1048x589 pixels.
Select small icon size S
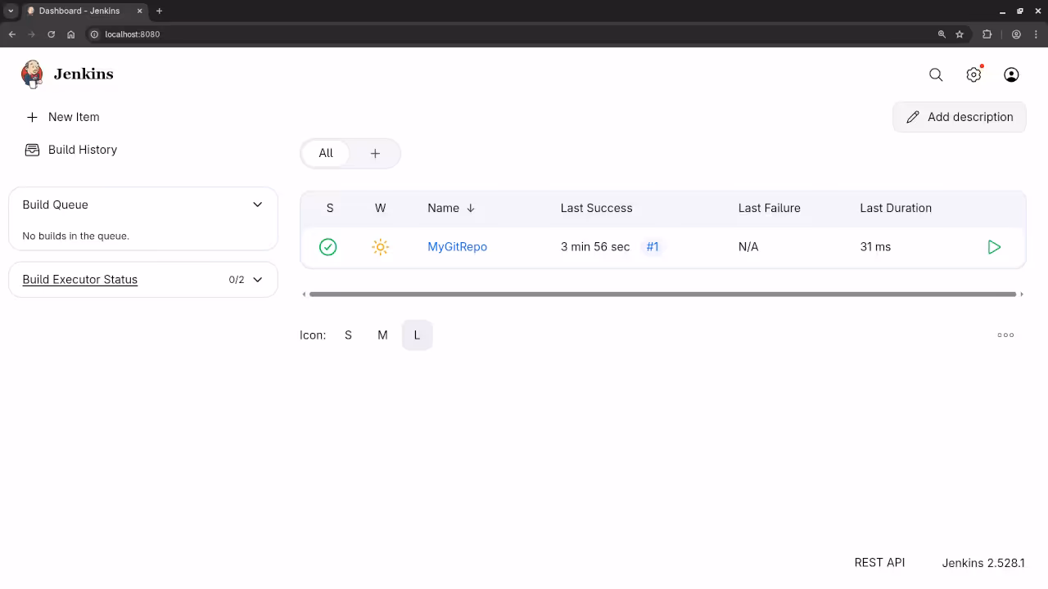pyautogui.click(x=348, y=335)
